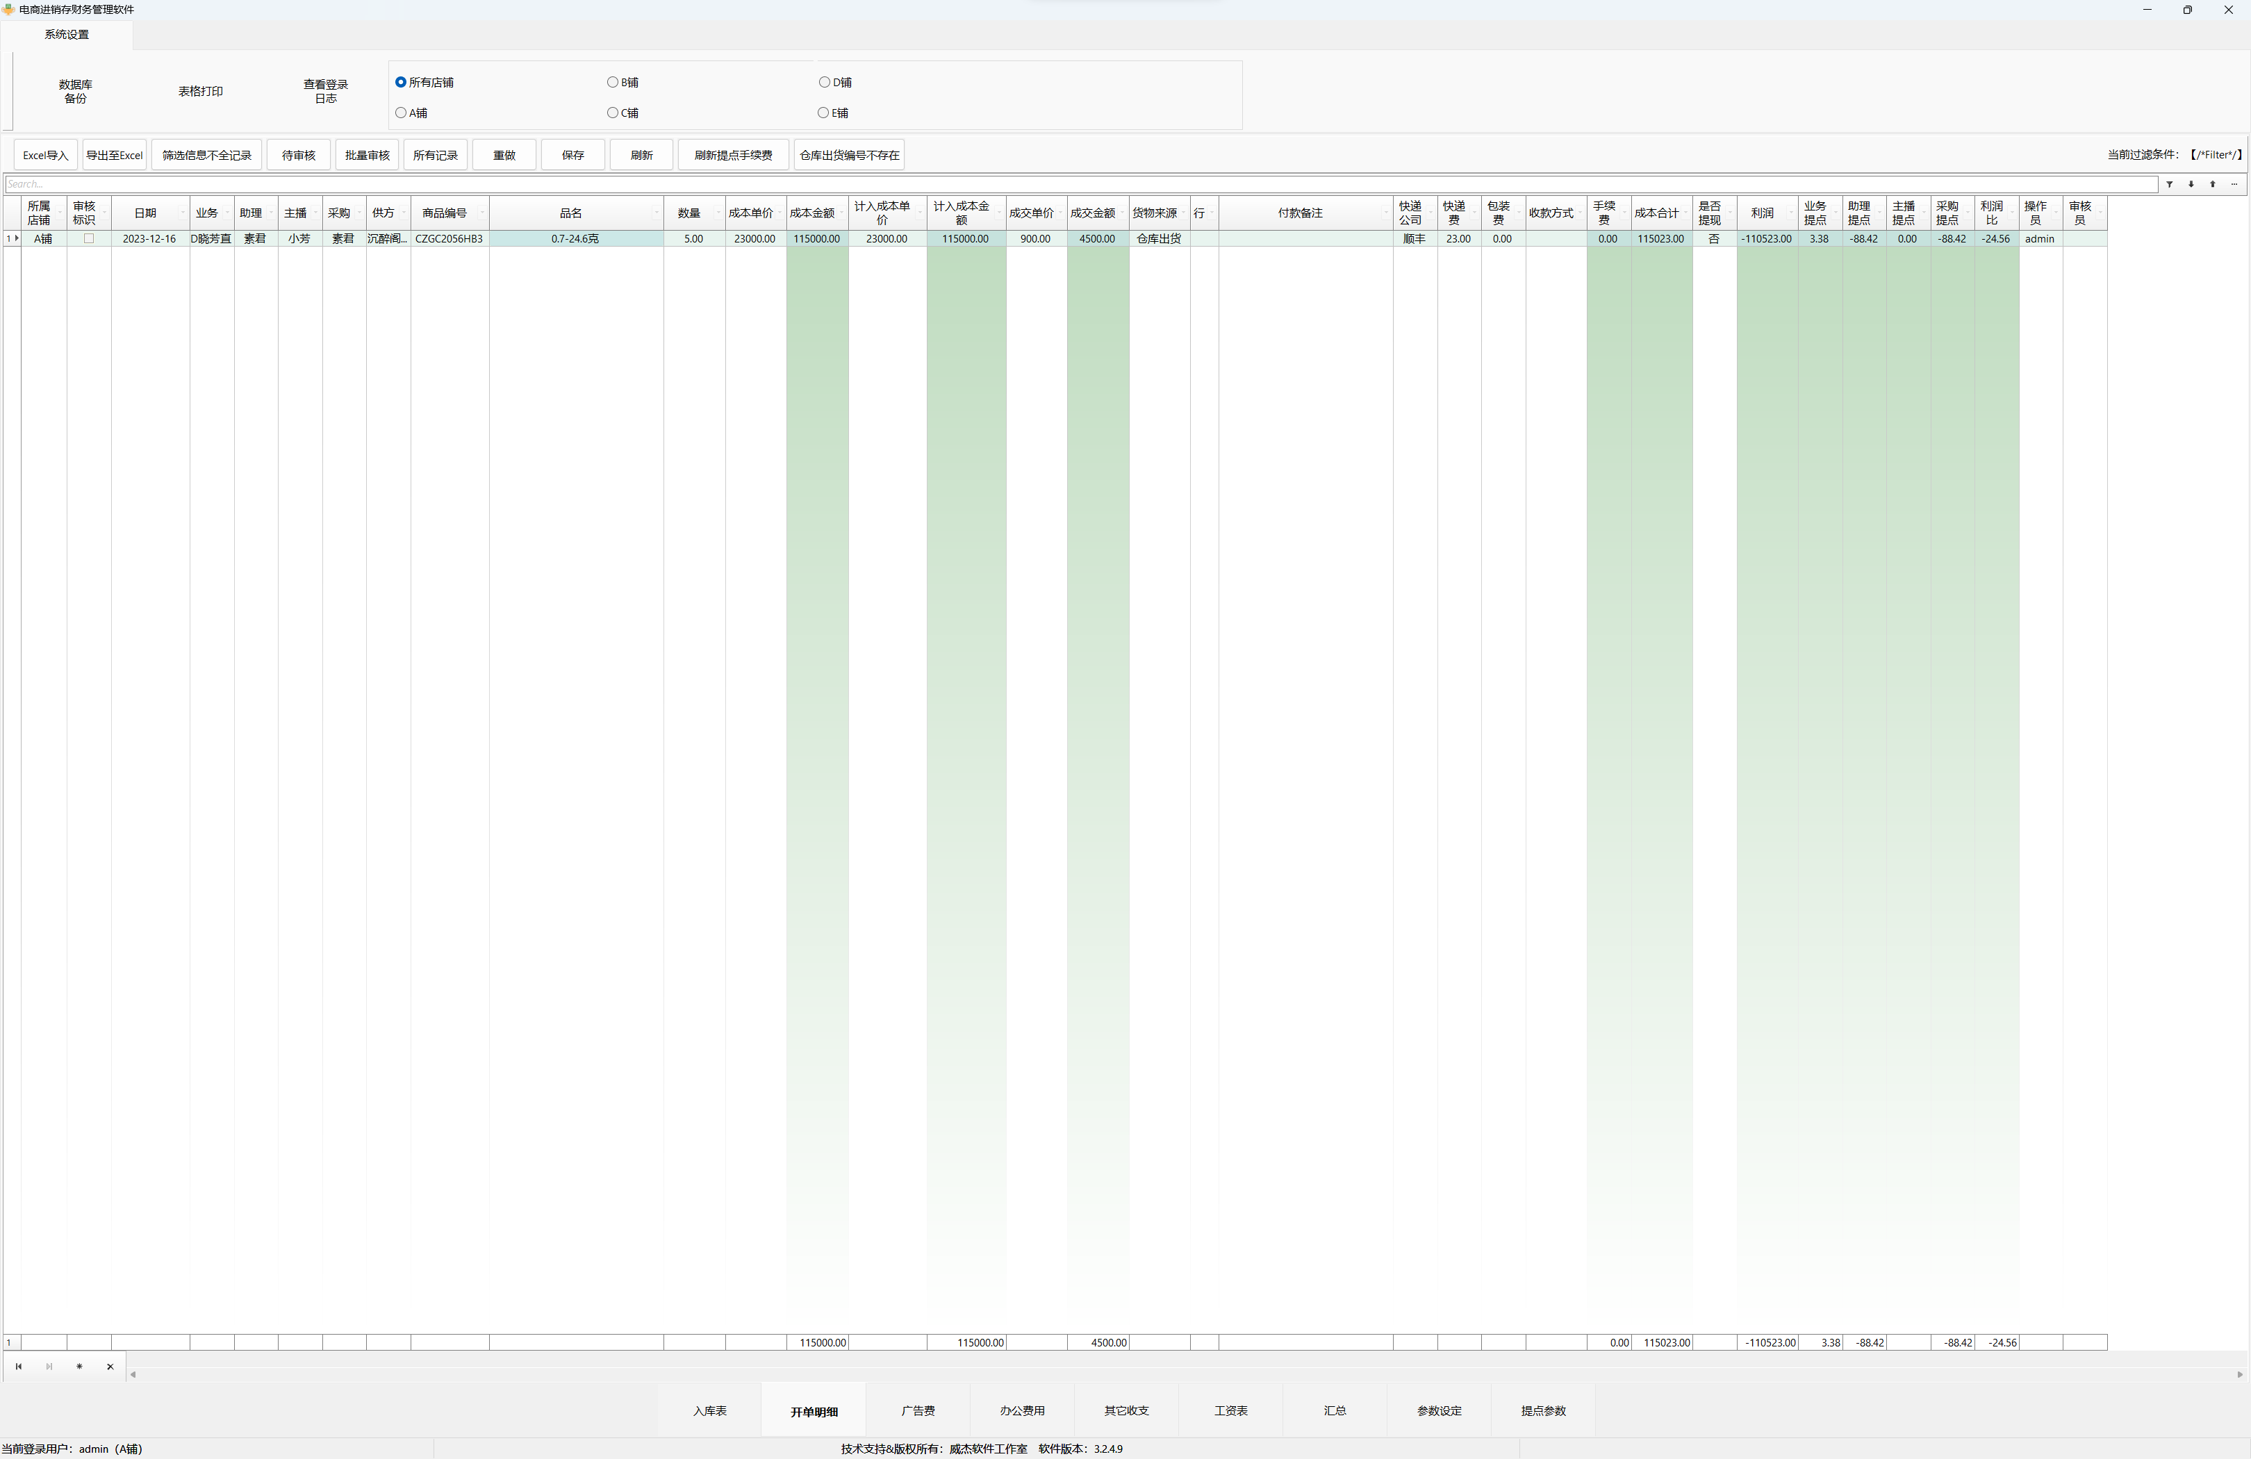The height and width of the screenshot is (1459, 2251).
Task: Tick the 审核标识 checkbox in row 1
Action: coord(89,239)
